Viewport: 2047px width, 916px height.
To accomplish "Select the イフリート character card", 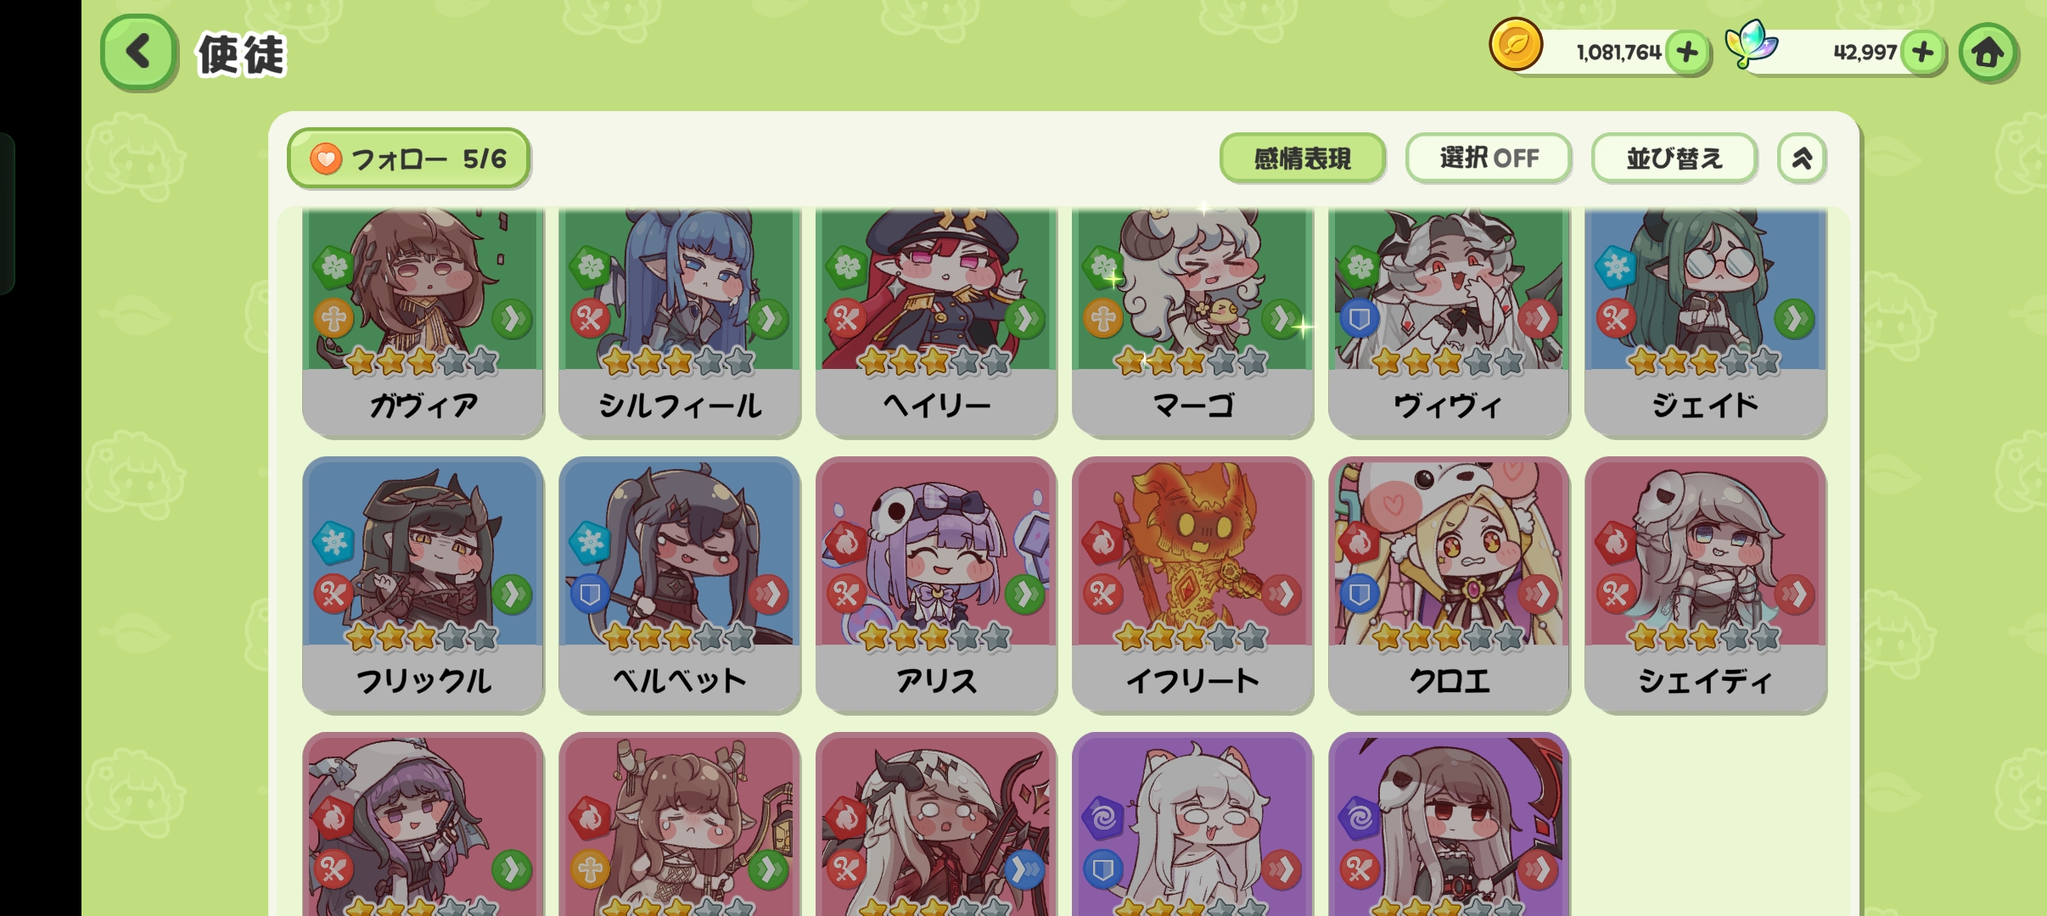I will tap(1192, 584).
